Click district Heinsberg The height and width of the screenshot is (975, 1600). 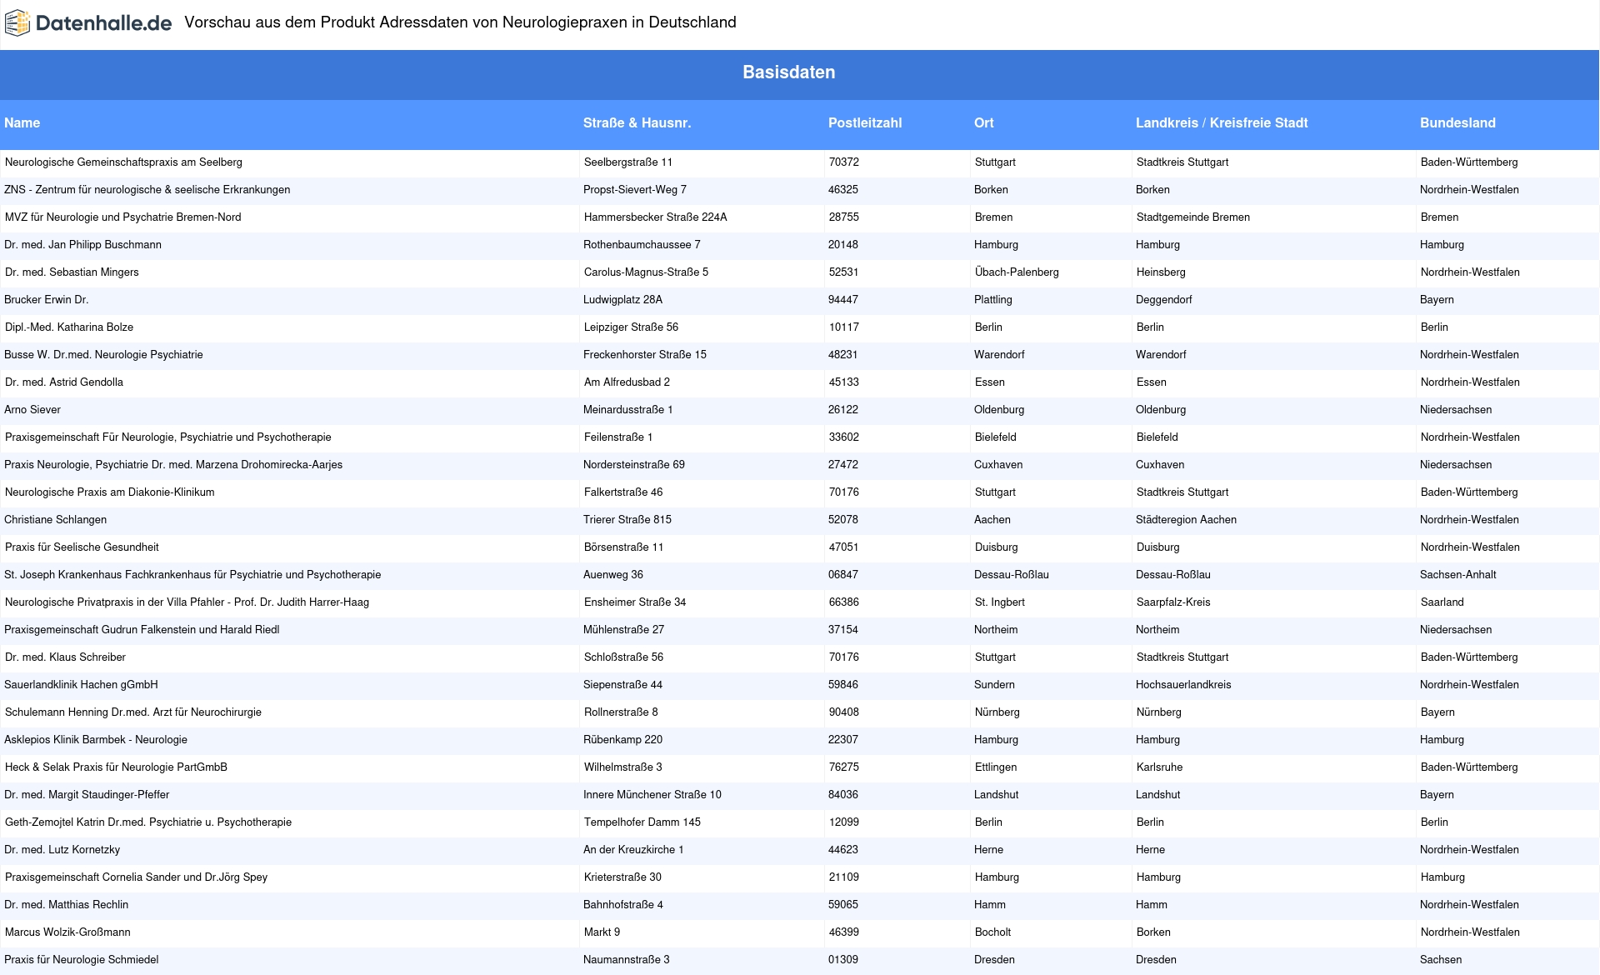(x=1161, y=272)
